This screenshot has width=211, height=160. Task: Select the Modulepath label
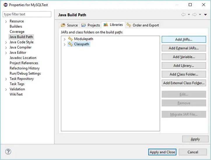click(x=83, y=39)
